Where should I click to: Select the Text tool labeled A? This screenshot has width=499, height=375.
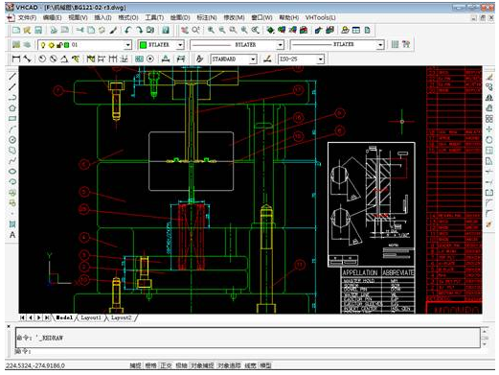[x=12, y=235]
